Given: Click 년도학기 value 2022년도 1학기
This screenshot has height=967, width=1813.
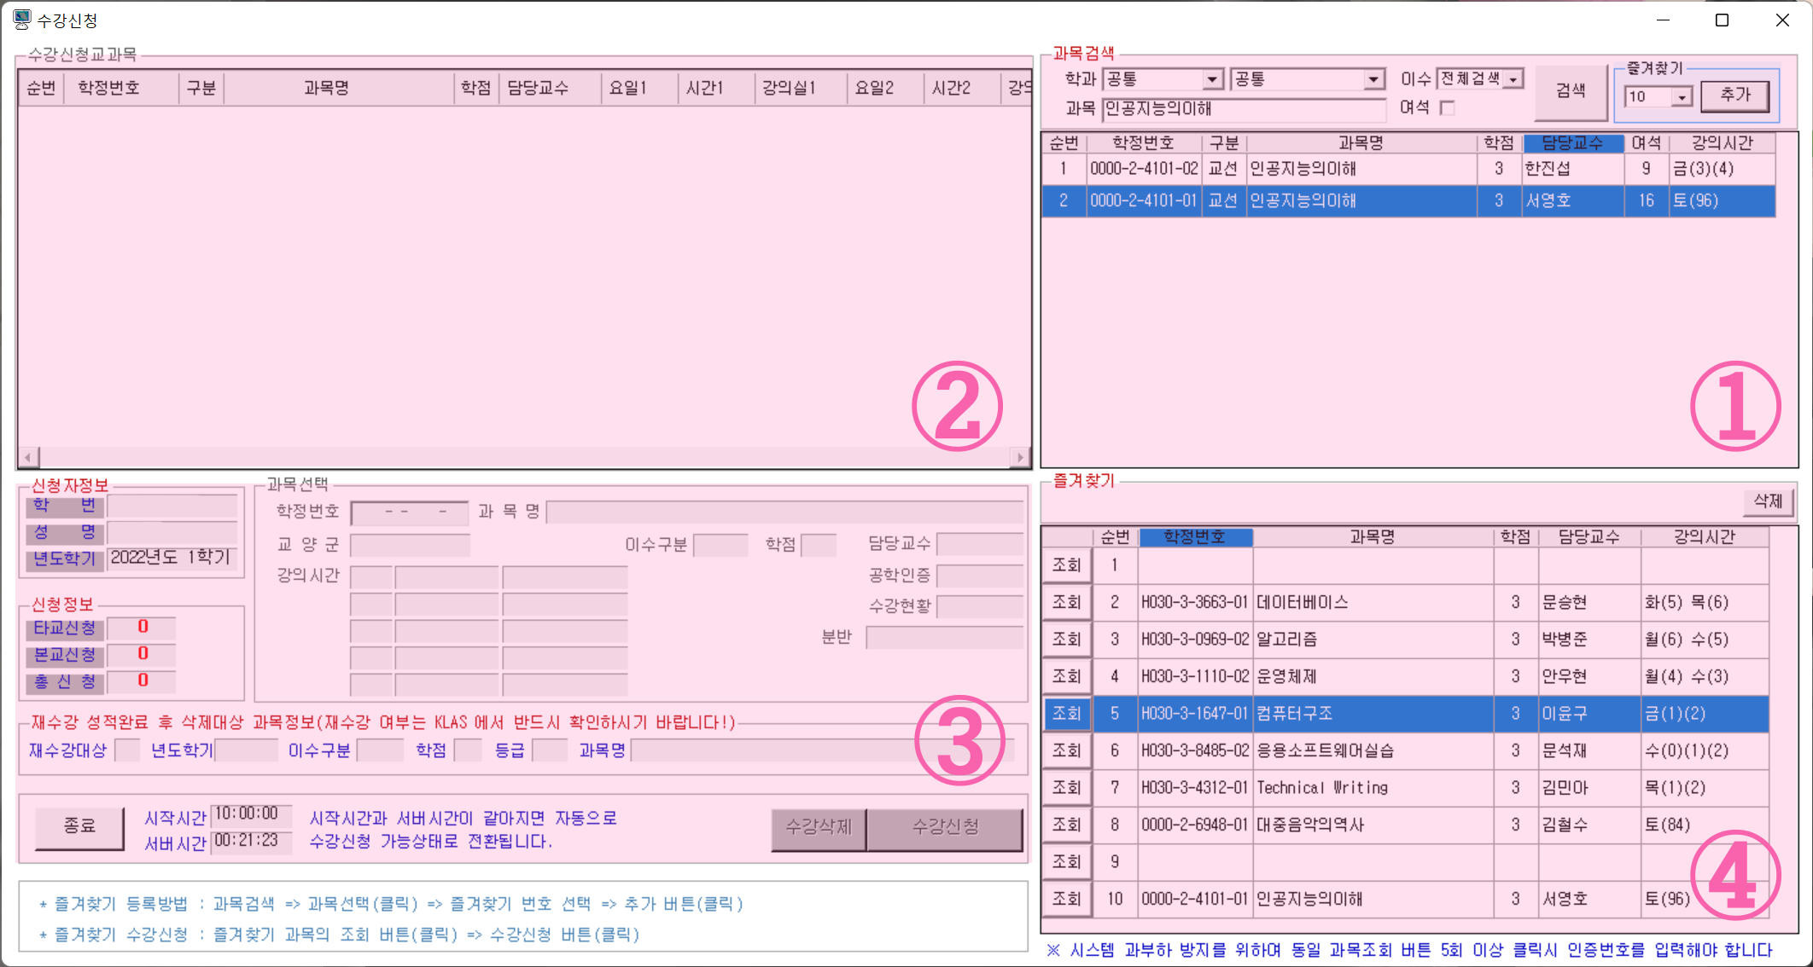Looking at the screenshot, I should pos(172,559).
